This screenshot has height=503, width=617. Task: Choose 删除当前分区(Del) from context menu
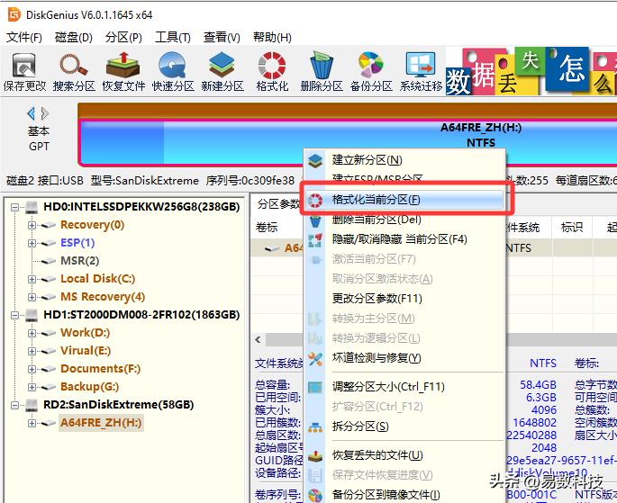pos(404,220)
